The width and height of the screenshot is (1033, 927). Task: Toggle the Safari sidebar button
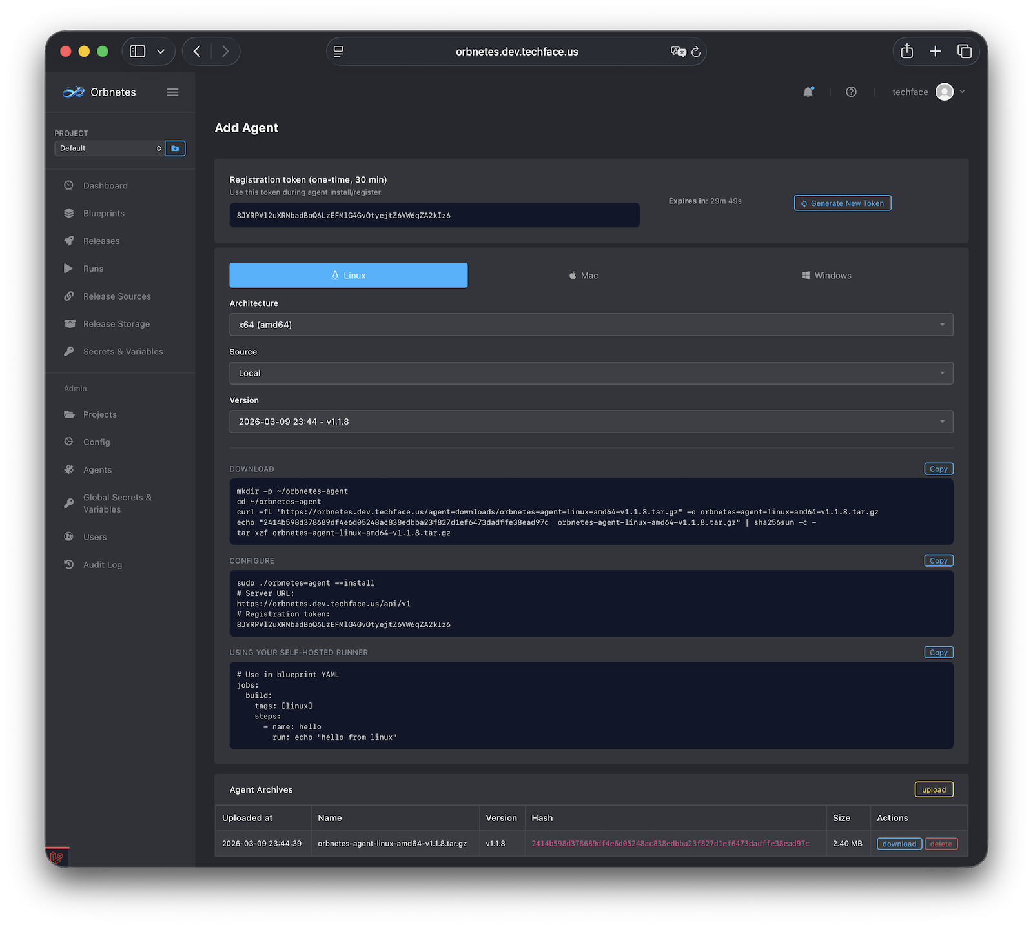tap(138, 52)
